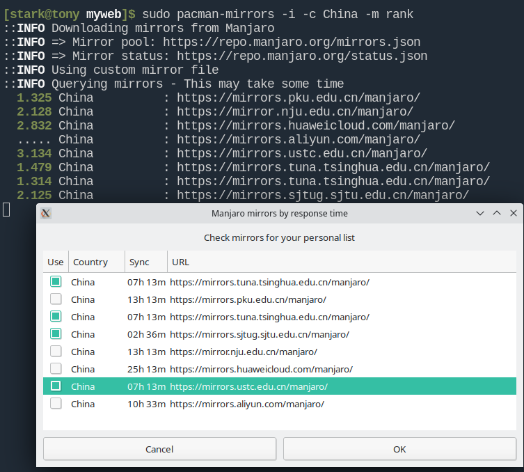
Task: Select the mirrors.aliyun.com URL row
Action: tap(247, 404)
